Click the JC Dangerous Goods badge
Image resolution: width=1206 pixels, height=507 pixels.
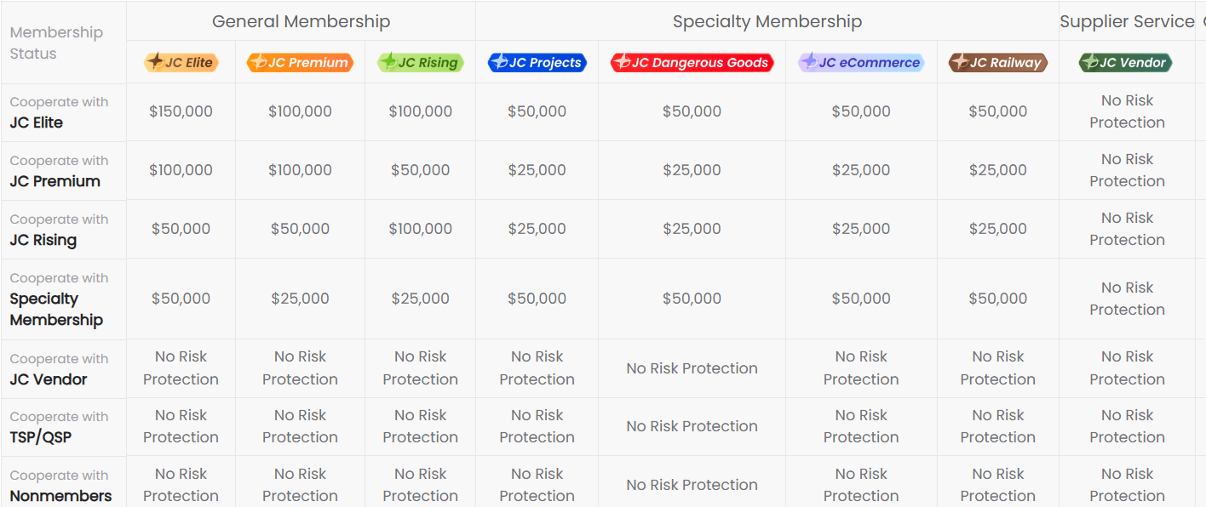[692, 62]
